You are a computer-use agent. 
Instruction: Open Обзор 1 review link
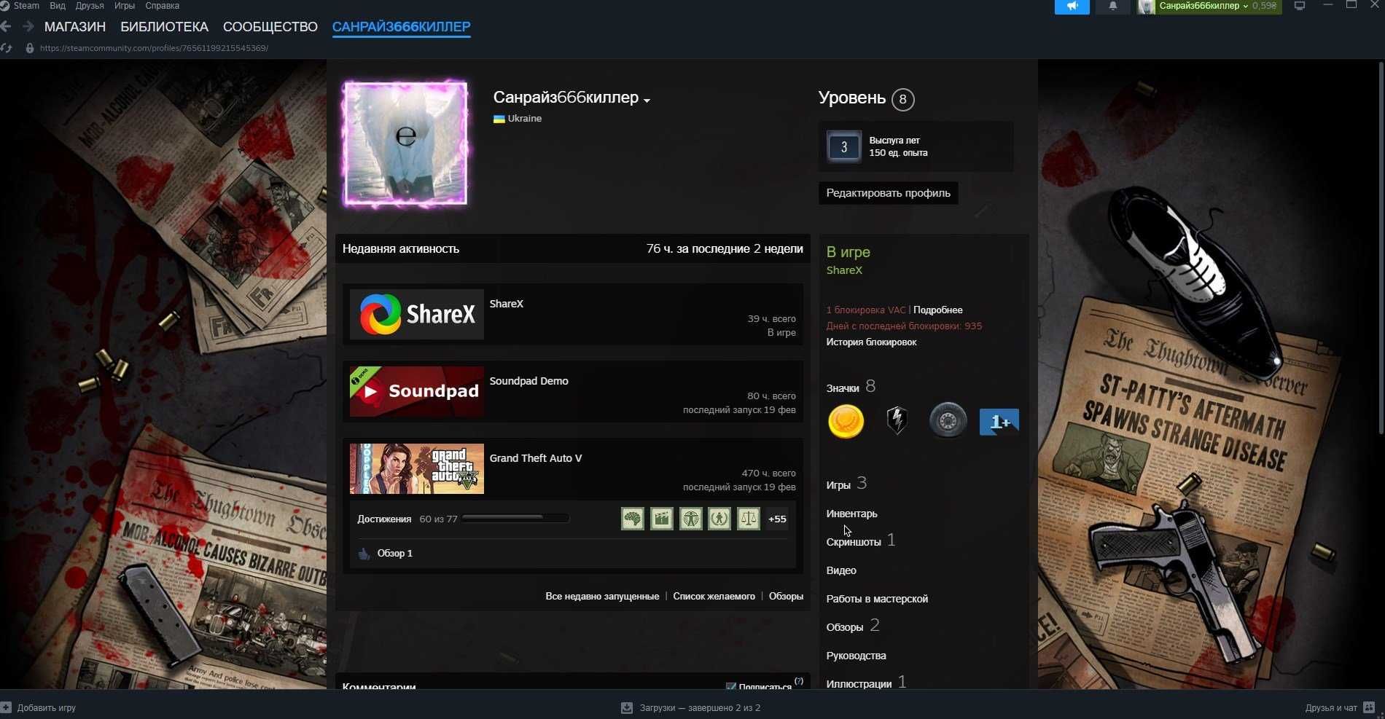(395, 554)
